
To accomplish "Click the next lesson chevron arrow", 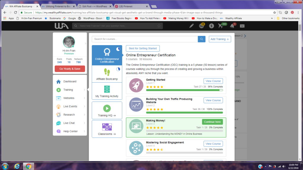I will pos(245,36).
